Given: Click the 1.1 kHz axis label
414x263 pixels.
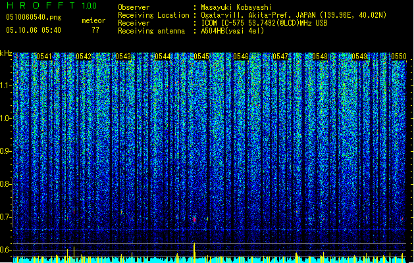Looking at the screenshot, I should [x=6, y=85].
